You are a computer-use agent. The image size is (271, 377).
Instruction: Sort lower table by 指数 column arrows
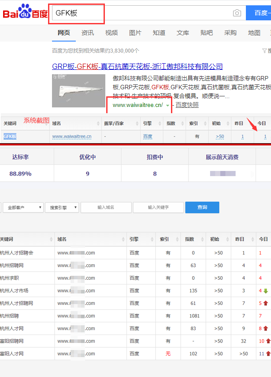pos(202,239)
